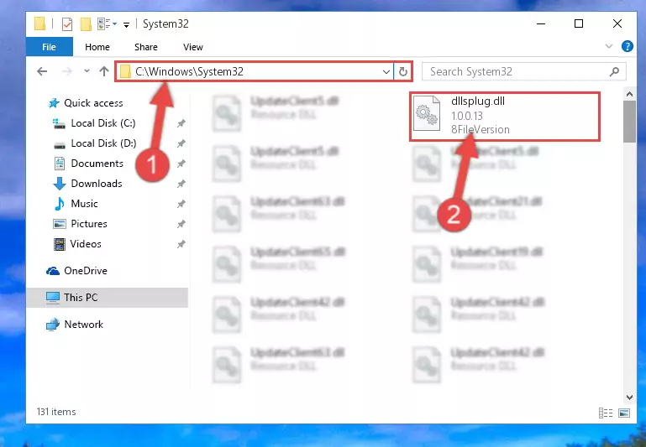Click the address bar path C:\Windows\System32
646x447 pixels.
click(x=189, y=71)
